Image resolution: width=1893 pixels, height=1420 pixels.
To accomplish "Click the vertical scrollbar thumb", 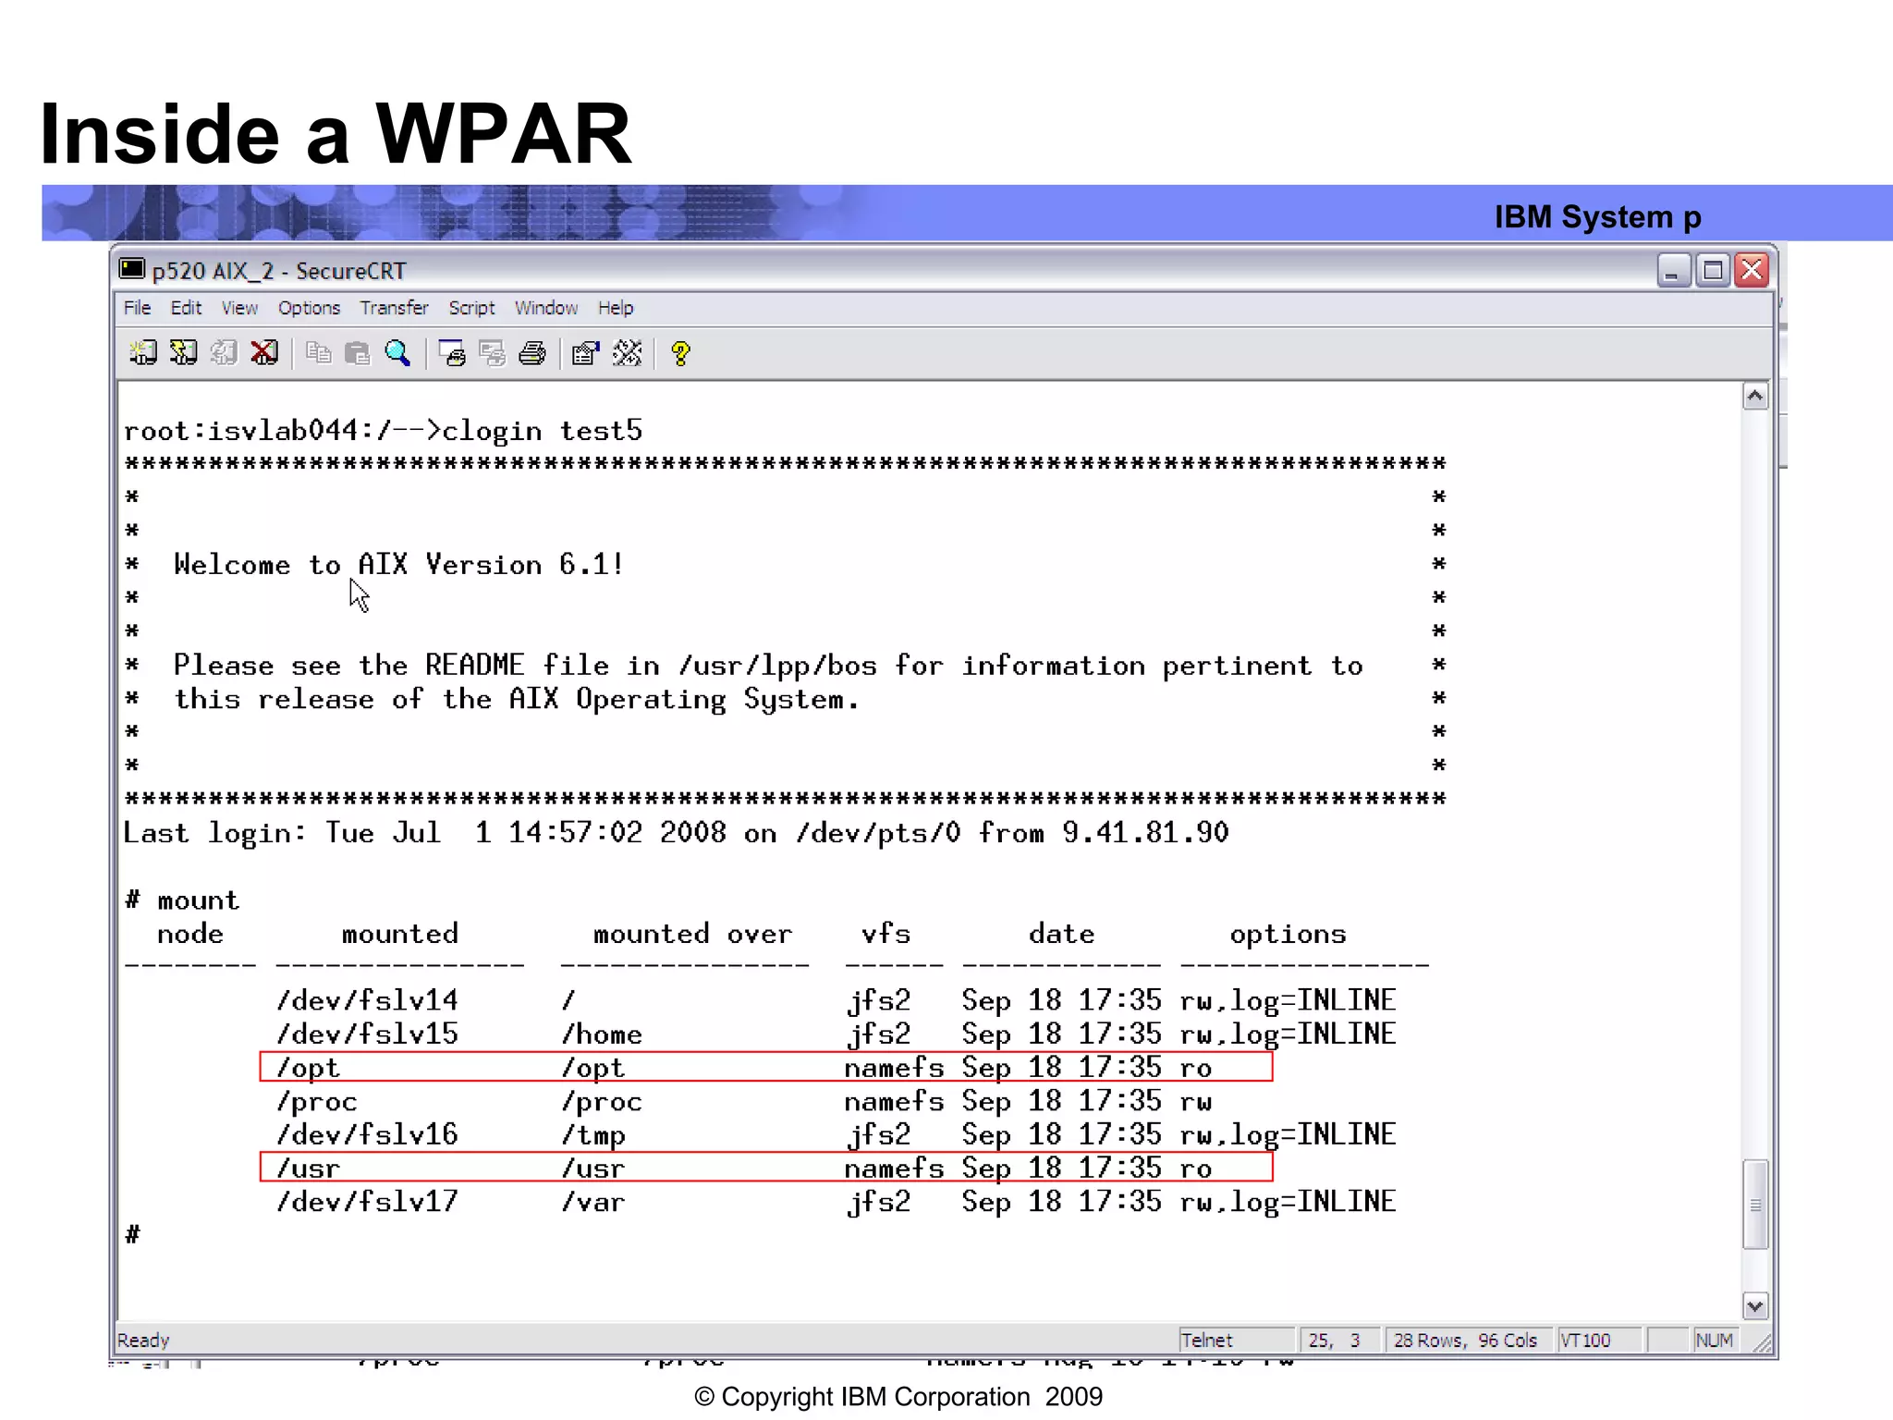I will coord(1755,1205).
